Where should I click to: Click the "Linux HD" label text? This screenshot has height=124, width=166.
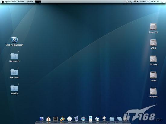(153, 32)
